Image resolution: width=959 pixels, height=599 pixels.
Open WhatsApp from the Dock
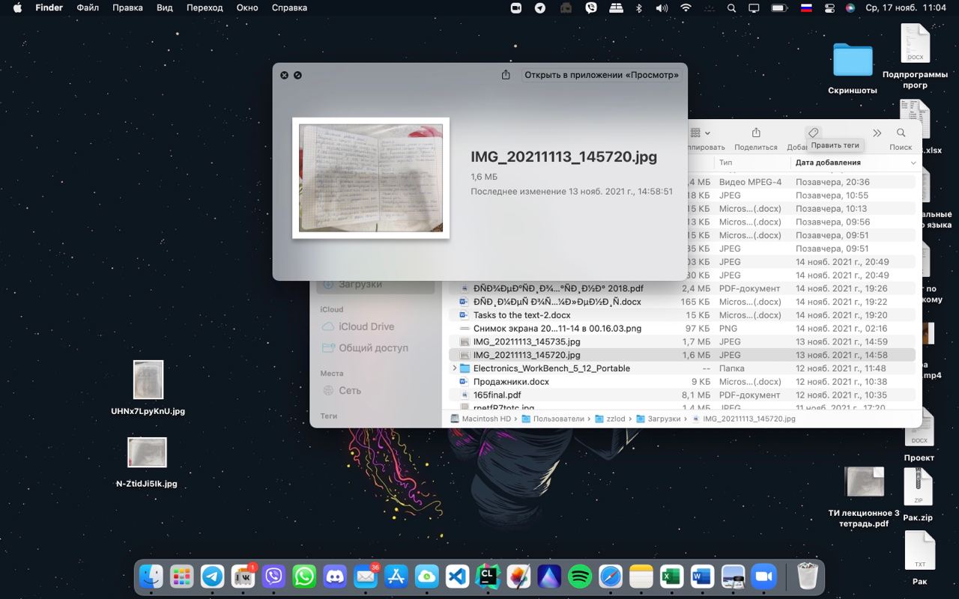(x=304, y=577)
